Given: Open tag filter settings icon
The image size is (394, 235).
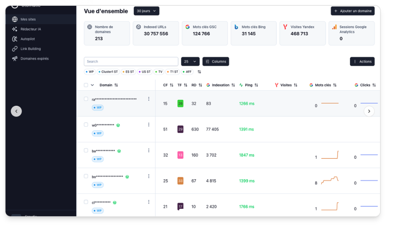Looking at the screenshot, I should tap(199, 72).
